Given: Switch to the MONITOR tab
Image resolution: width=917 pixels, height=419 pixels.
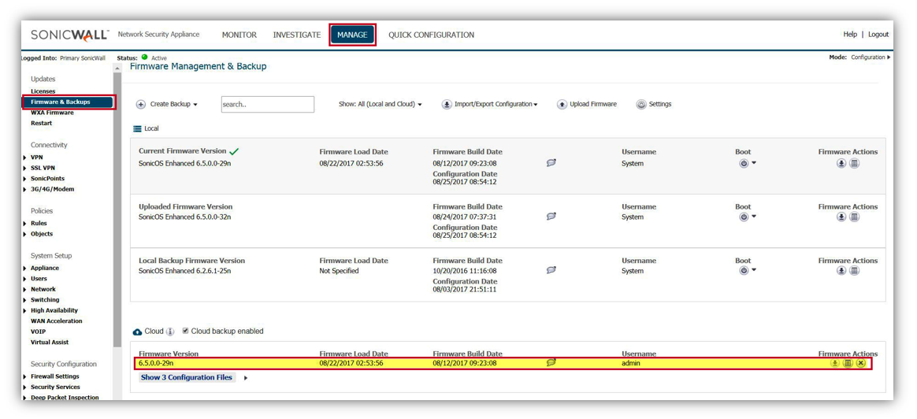Looking at the screenshot, I should [x=239, y=35].
